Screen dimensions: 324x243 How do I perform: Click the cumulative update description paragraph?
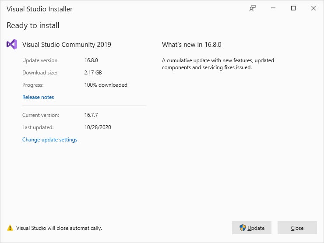click(218, 64)
